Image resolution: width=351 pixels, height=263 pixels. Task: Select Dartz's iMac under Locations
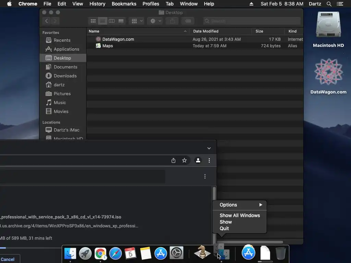[x=62, y=130]
